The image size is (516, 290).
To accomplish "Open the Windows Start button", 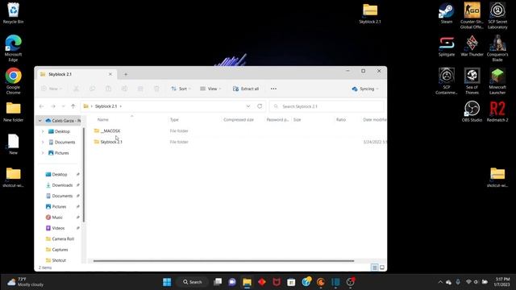I will pos(167,282).
